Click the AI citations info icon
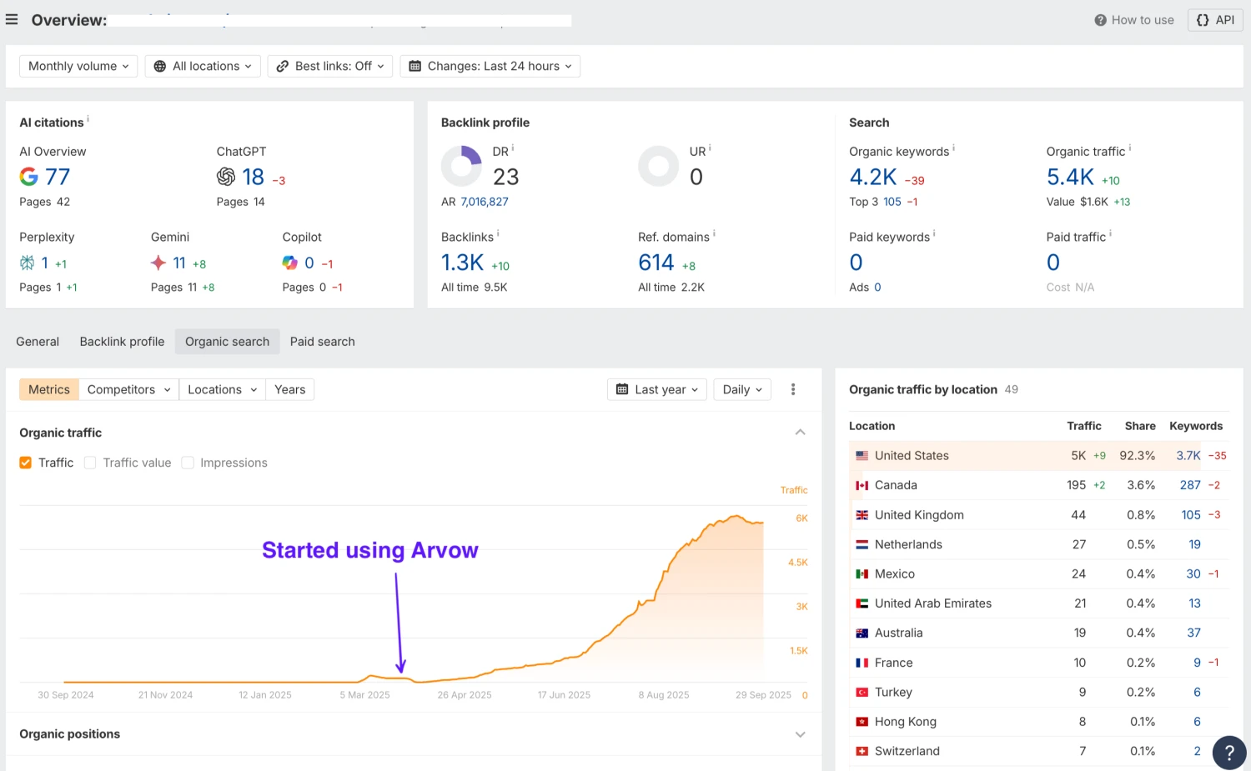 [x=88, y=119]
